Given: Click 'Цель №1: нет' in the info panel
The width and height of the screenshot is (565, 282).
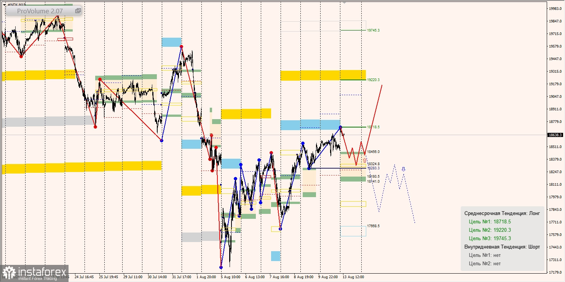Looking at the screenshot, I should (x=485, y=255).
